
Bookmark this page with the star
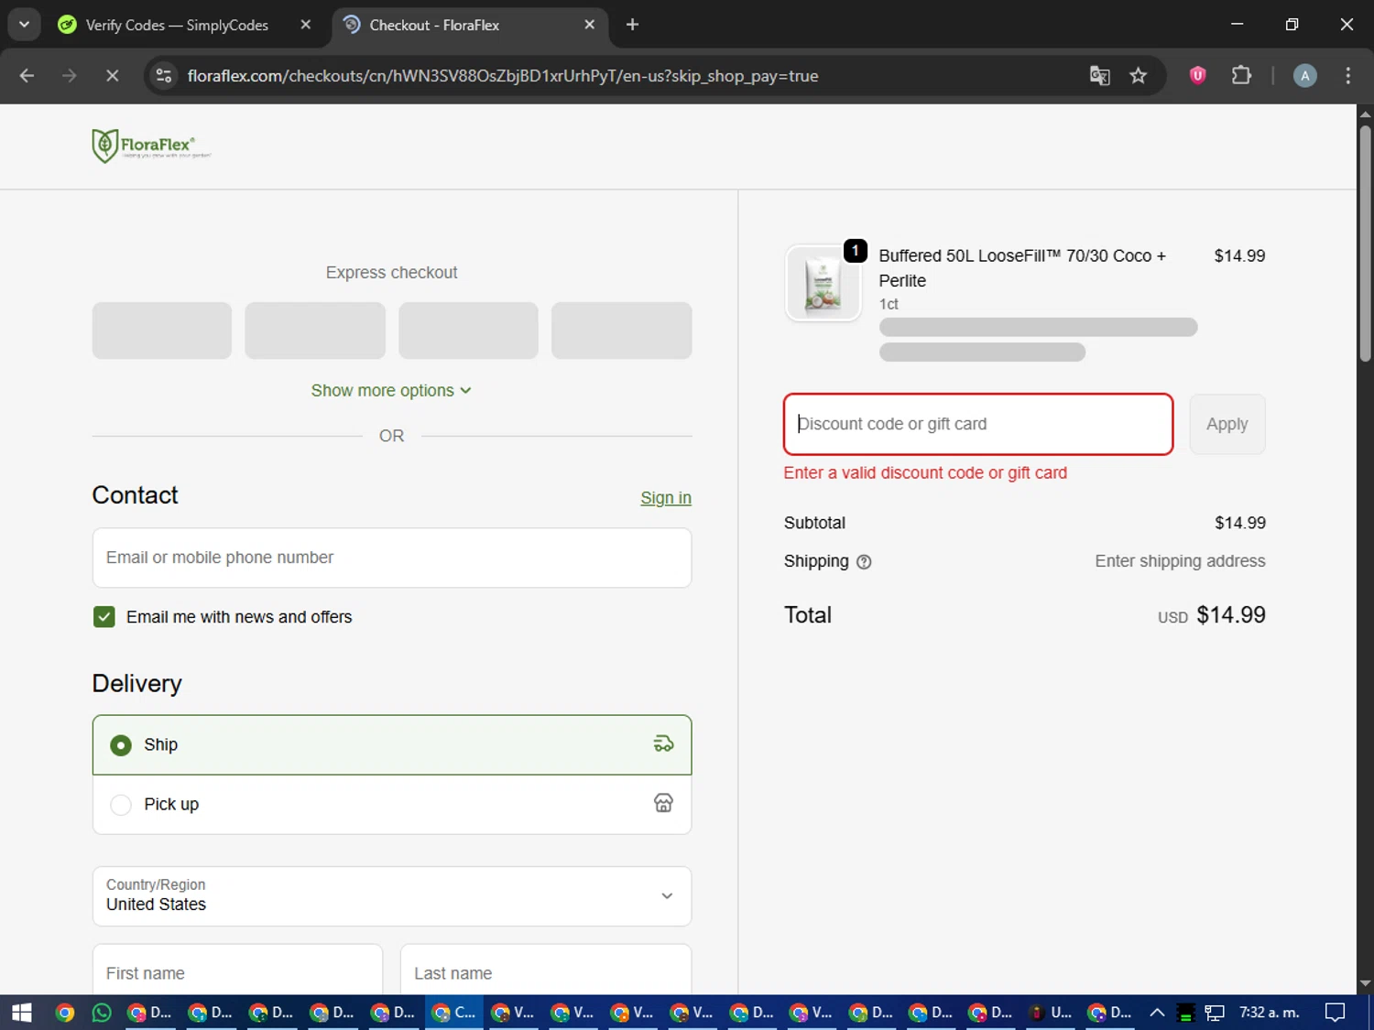pyautogui.click(x=1139, y=76)
